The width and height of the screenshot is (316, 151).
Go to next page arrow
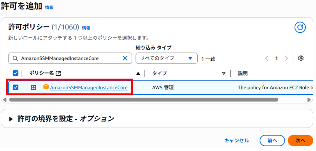tap(286, 58)
